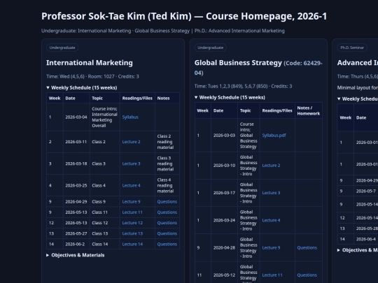This screenshot has height=283, width=378.
Task: Open Questions link for 2026-04-28 row
Action: [307, 247]
